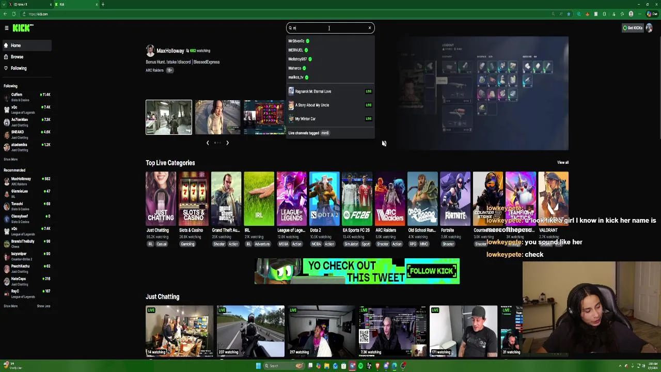
Task: Open Ragnarok M: Eternal Love category result
Action: (x=330, y=91)
